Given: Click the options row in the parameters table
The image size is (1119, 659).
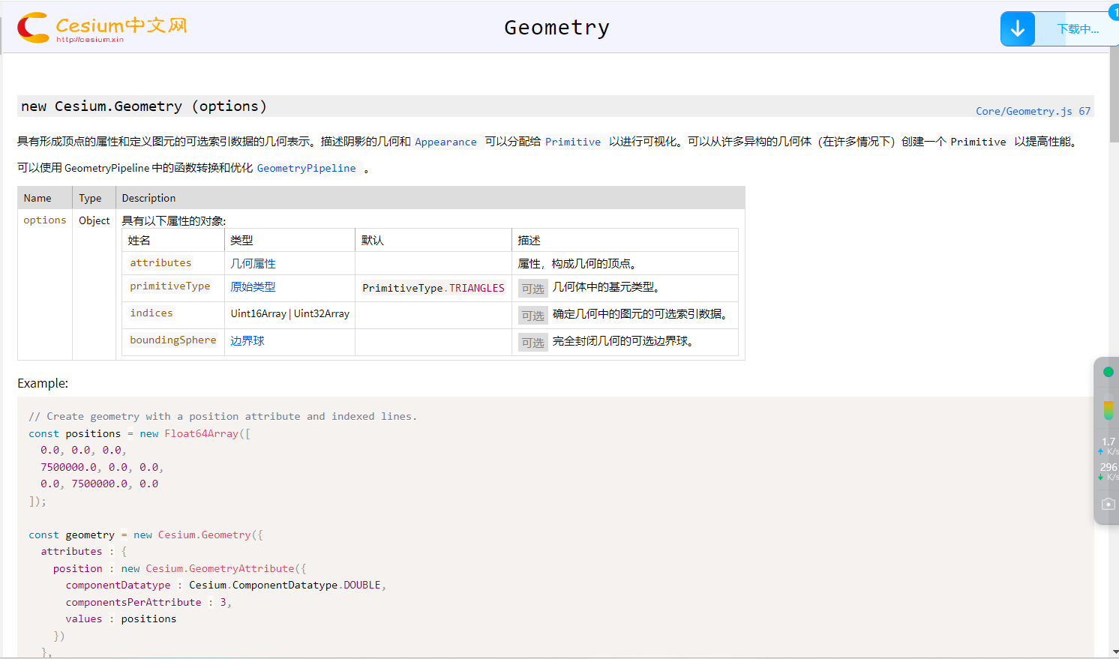Looking at the screenshot, I should [44, 220].
